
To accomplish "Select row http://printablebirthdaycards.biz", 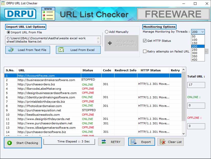I will [93, 102].
